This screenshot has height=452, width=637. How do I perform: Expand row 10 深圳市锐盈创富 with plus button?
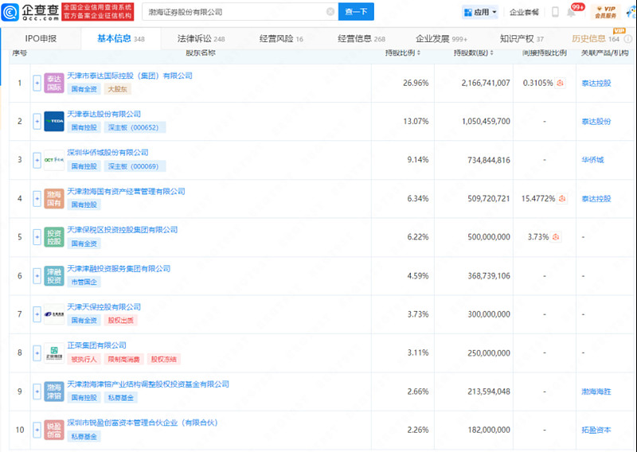37,430
